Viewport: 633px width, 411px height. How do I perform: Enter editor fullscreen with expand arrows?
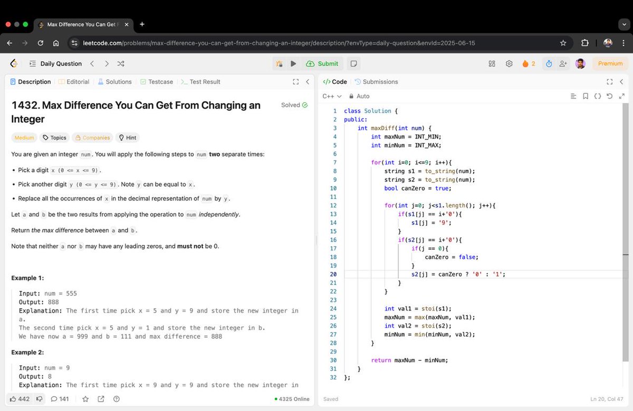[x=621, y=96]
